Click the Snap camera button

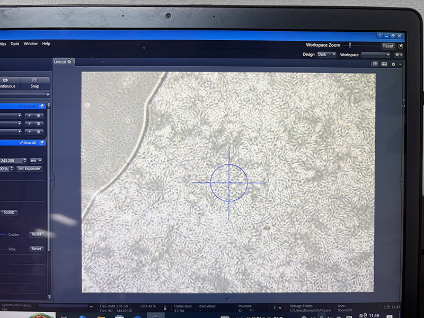click(34, 83)
